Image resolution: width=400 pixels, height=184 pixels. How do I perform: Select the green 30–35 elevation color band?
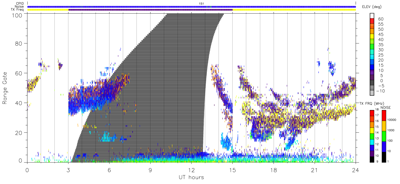(x=372, y=47)
